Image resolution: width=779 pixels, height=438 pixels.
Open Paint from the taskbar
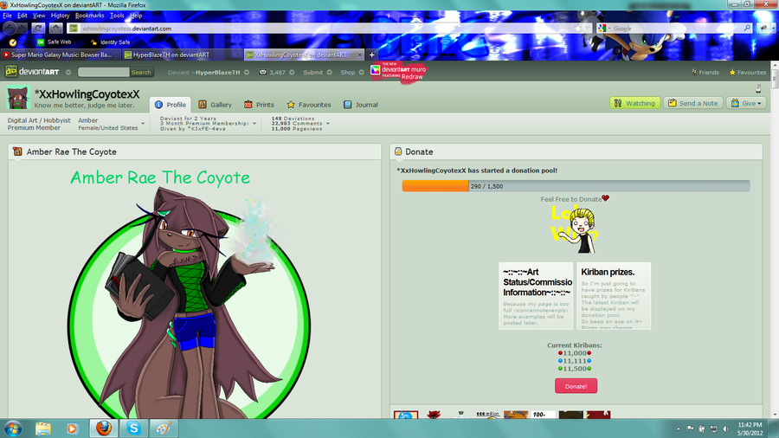tap(164, 428)
